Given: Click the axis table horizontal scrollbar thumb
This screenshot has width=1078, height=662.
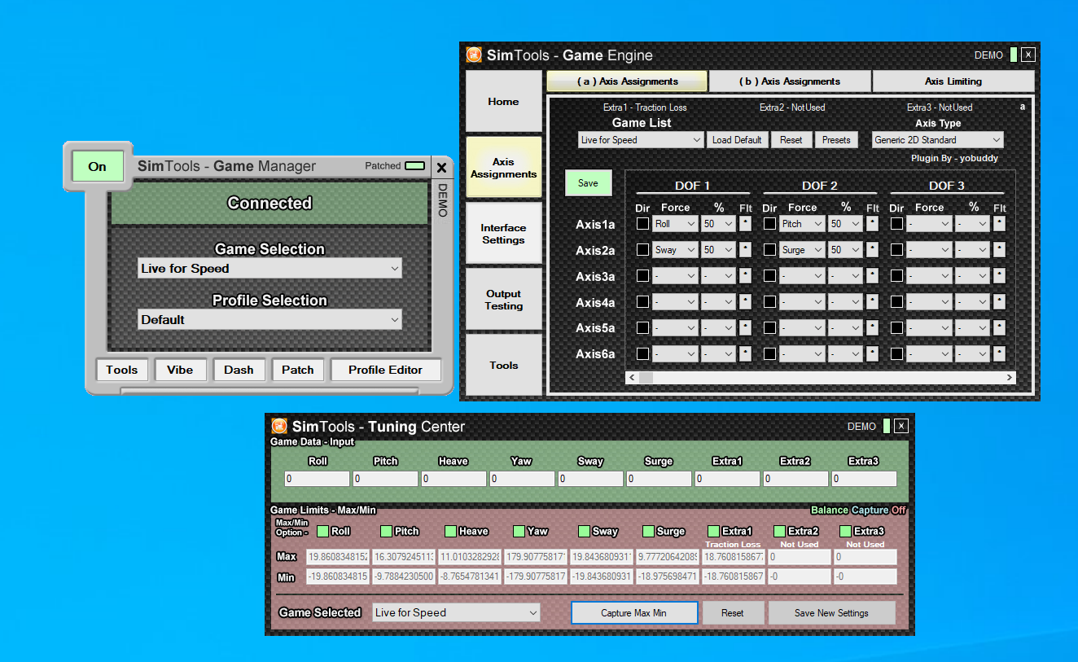Looking at the screenshot, I should pyautogui.click(x=646, y=378).
